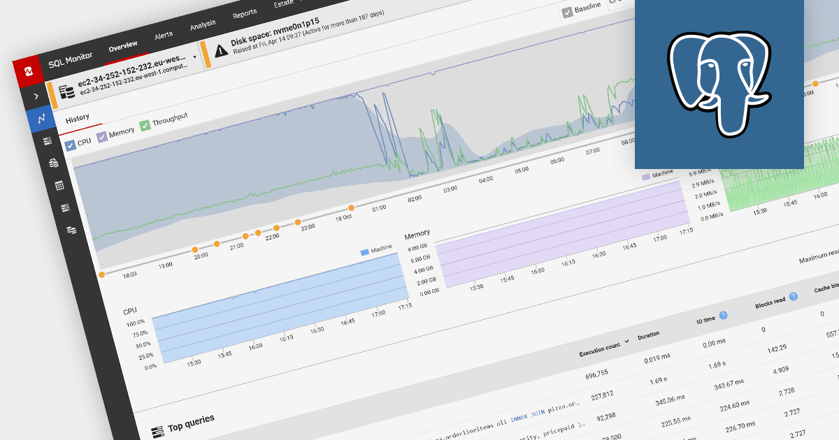Open the IO time help icon

click(x=723, y=316)
